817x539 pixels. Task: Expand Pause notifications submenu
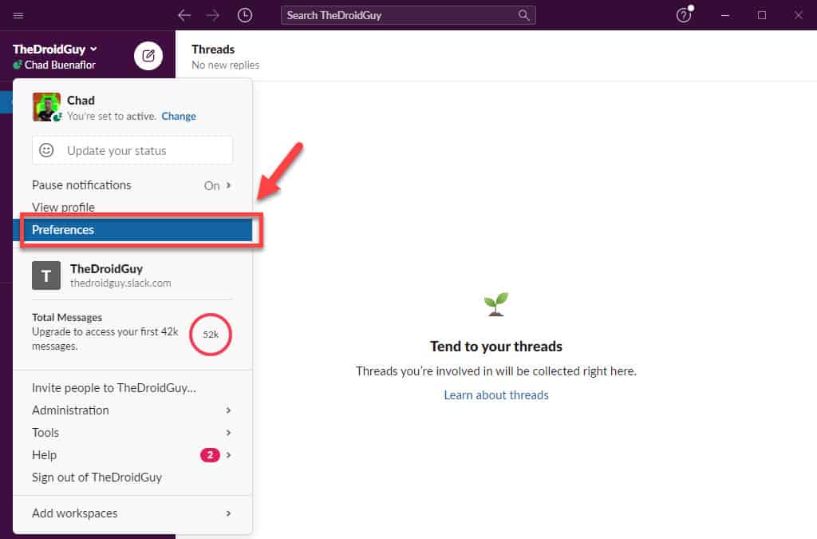[228, 185]
